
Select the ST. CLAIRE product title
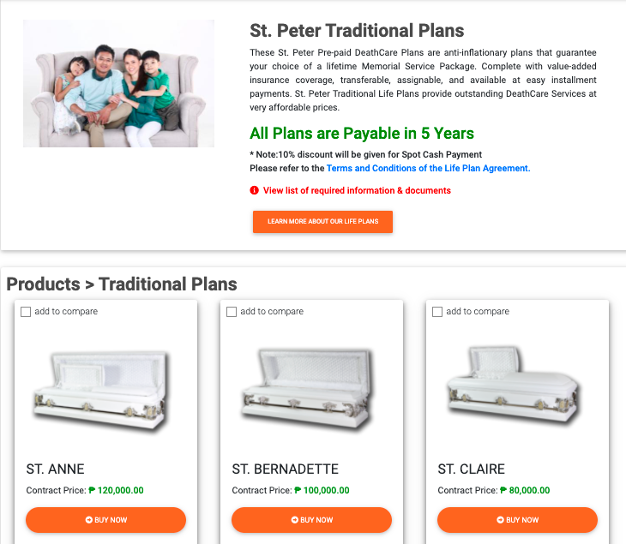(471, 469)
